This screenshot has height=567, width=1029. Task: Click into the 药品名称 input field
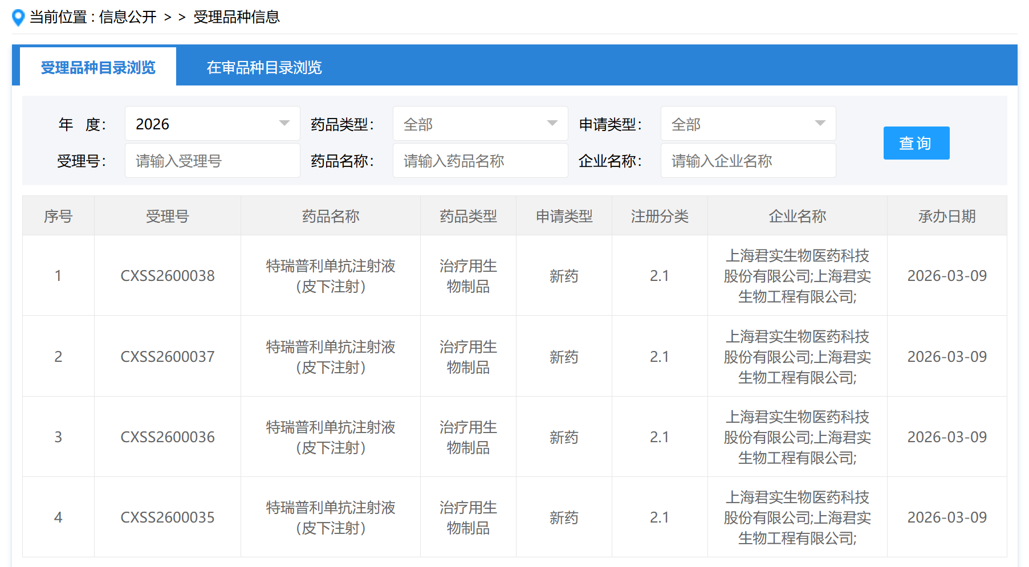click(x=480, y=161)
